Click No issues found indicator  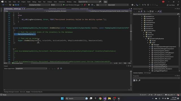pyautogui.click(x=18, y=63)
